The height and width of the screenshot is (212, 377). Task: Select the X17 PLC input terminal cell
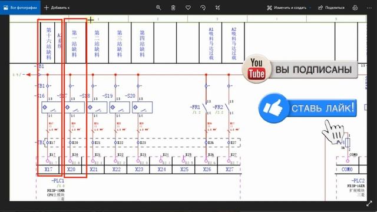click(x=48, y=170)
